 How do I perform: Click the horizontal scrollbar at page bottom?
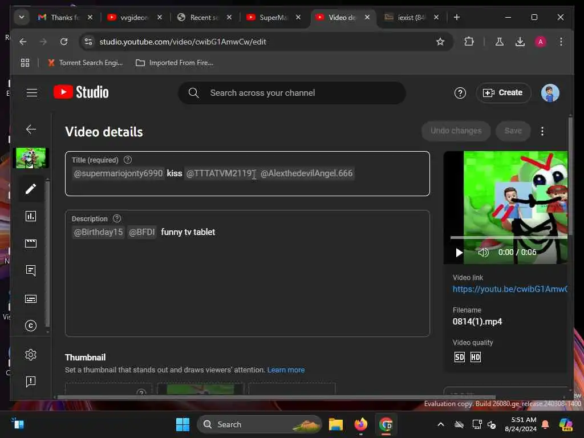(x=276, y=398)
